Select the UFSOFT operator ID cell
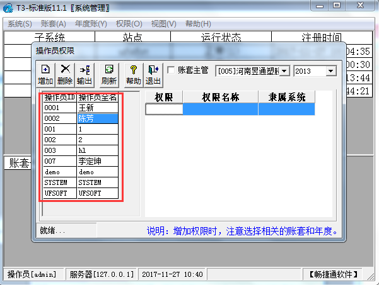 tap(60, 193)
